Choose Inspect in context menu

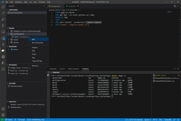(39, 47)
